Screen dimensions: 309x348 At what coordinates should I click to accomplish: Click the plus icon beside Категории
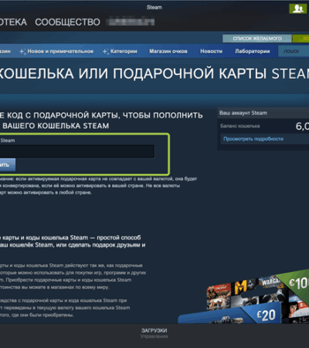[x=105, y=52]
